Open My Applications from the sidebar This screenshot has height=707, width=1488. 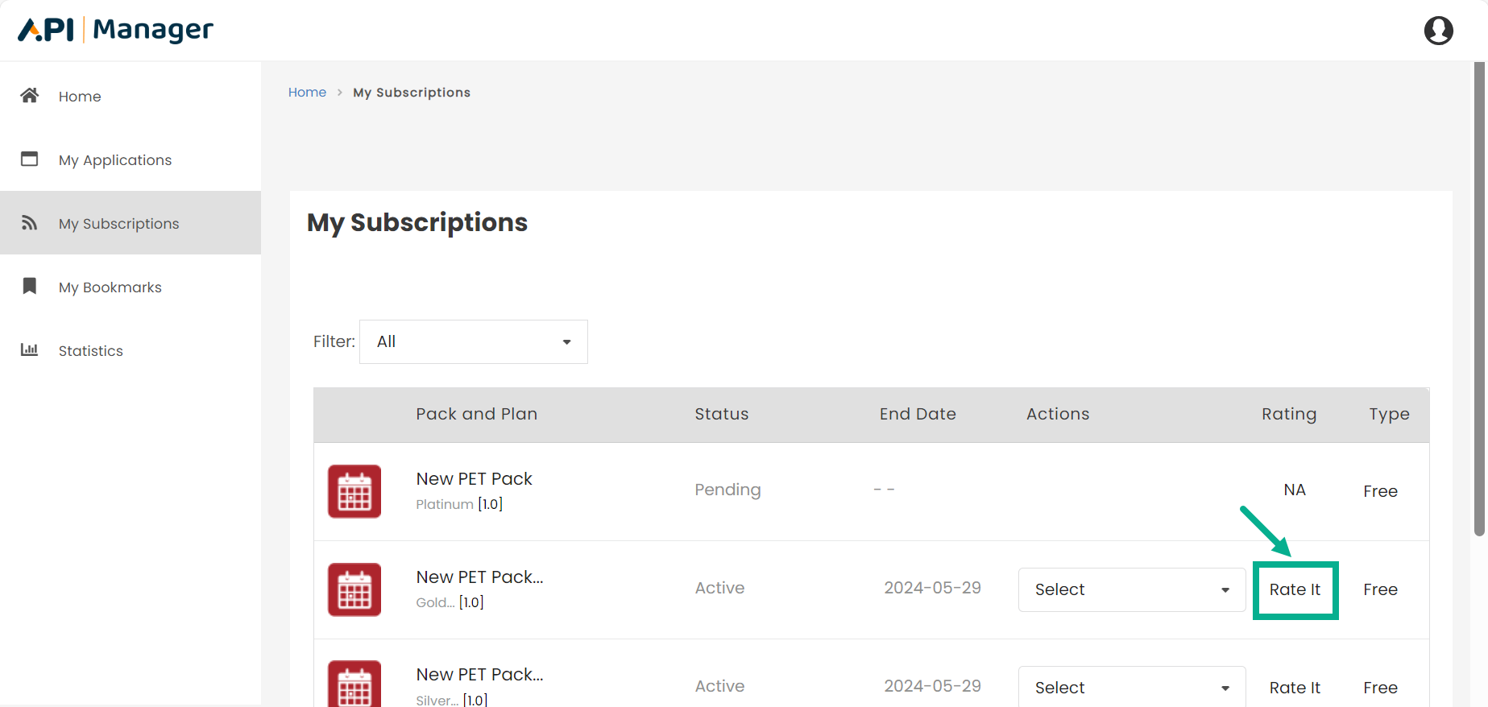pyautogui.click(x=115, y=160)
